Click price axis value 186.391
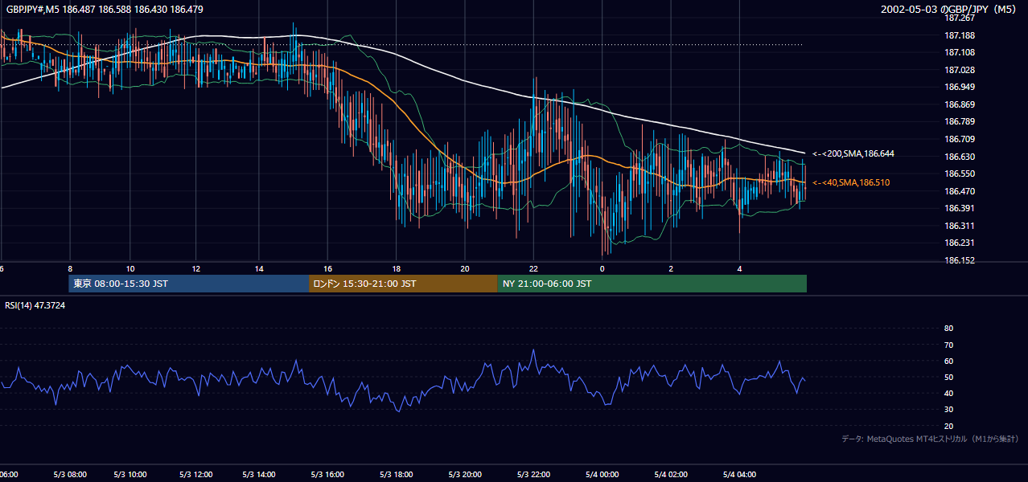The width and height of the screenshot is (1028, 482). 960,208
